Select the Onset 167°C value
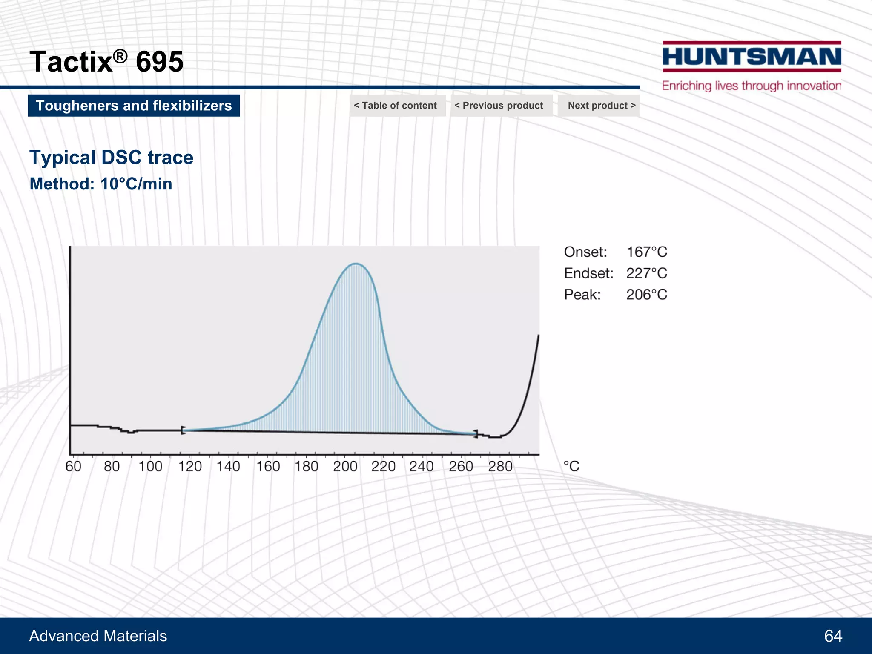 pyautogui.click(x=646, y=252)
